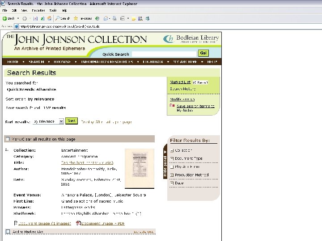
Task: Click the Stop loading icon
Action: [35, 18]
